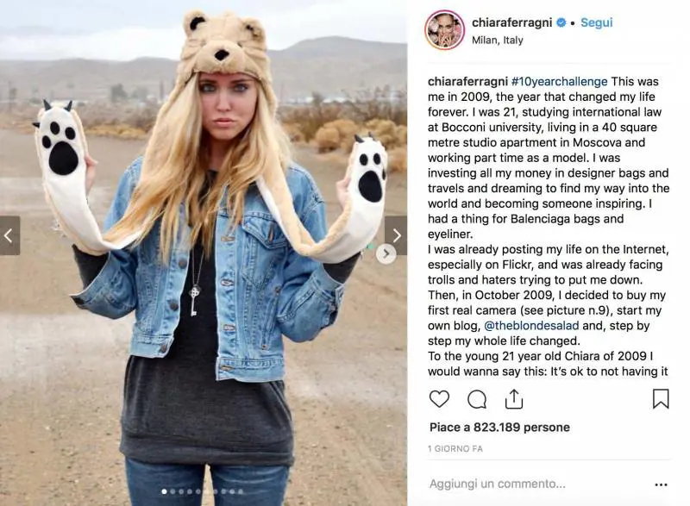The height and width of the screenshot is (506, 690).
Task: Open the Milan, Italy location link
Action: pyautogui.click(x=498, y=40)
